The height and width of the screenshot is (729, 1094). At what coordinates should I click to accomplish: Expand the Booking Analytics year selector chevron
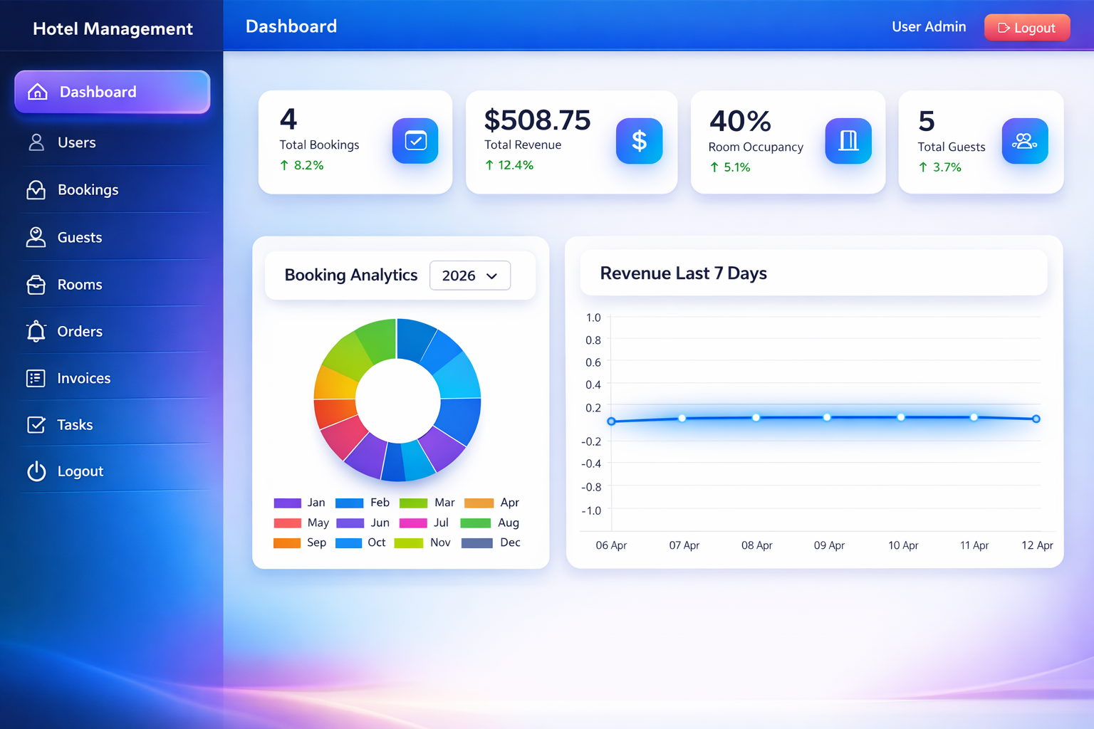tap(491, 276)
